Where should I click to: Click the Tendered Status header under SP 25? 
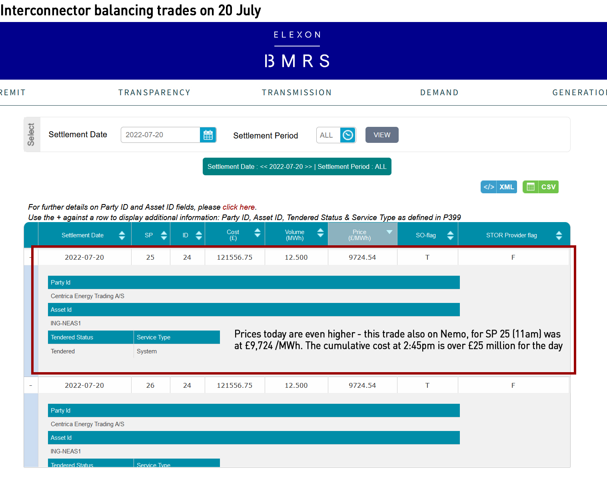(x=91, y=337)
